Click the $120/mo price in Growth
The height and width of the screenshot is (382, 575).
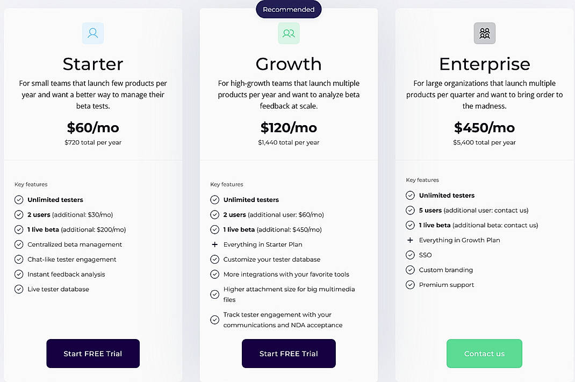289,128
